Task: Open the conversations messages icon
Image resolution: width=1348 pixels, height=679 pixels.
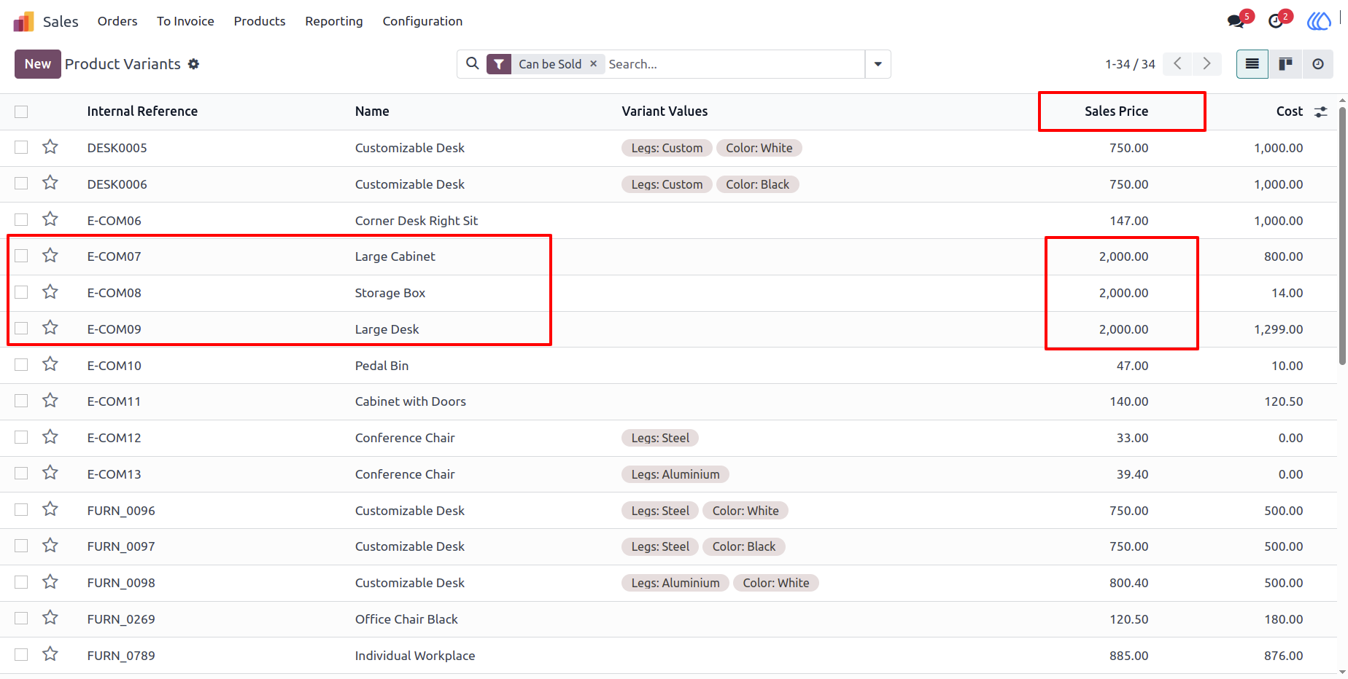Action: click(1236, 21)
